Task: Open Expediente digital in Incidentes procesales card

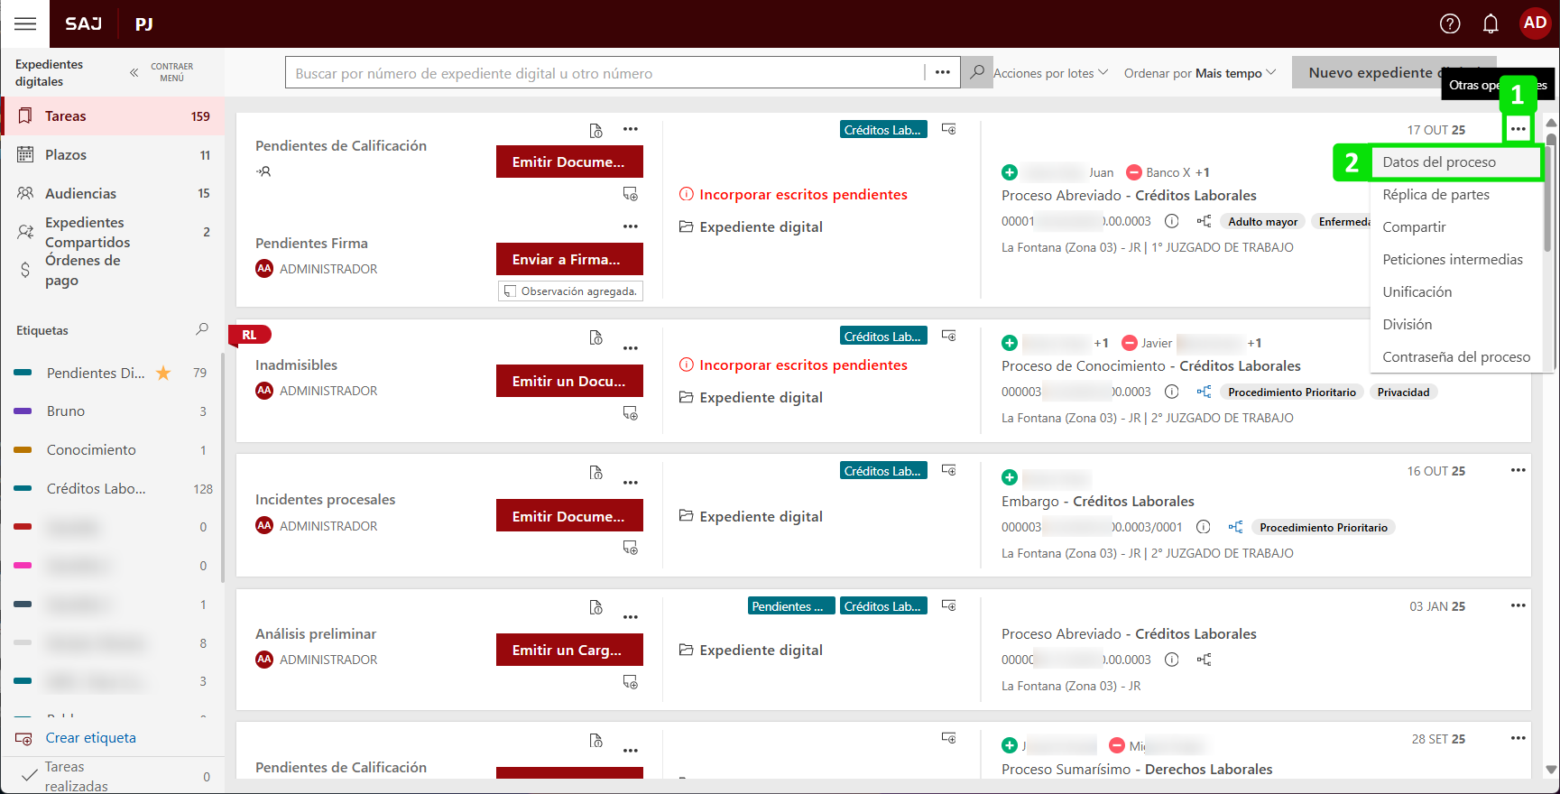Action: point(751,516)
